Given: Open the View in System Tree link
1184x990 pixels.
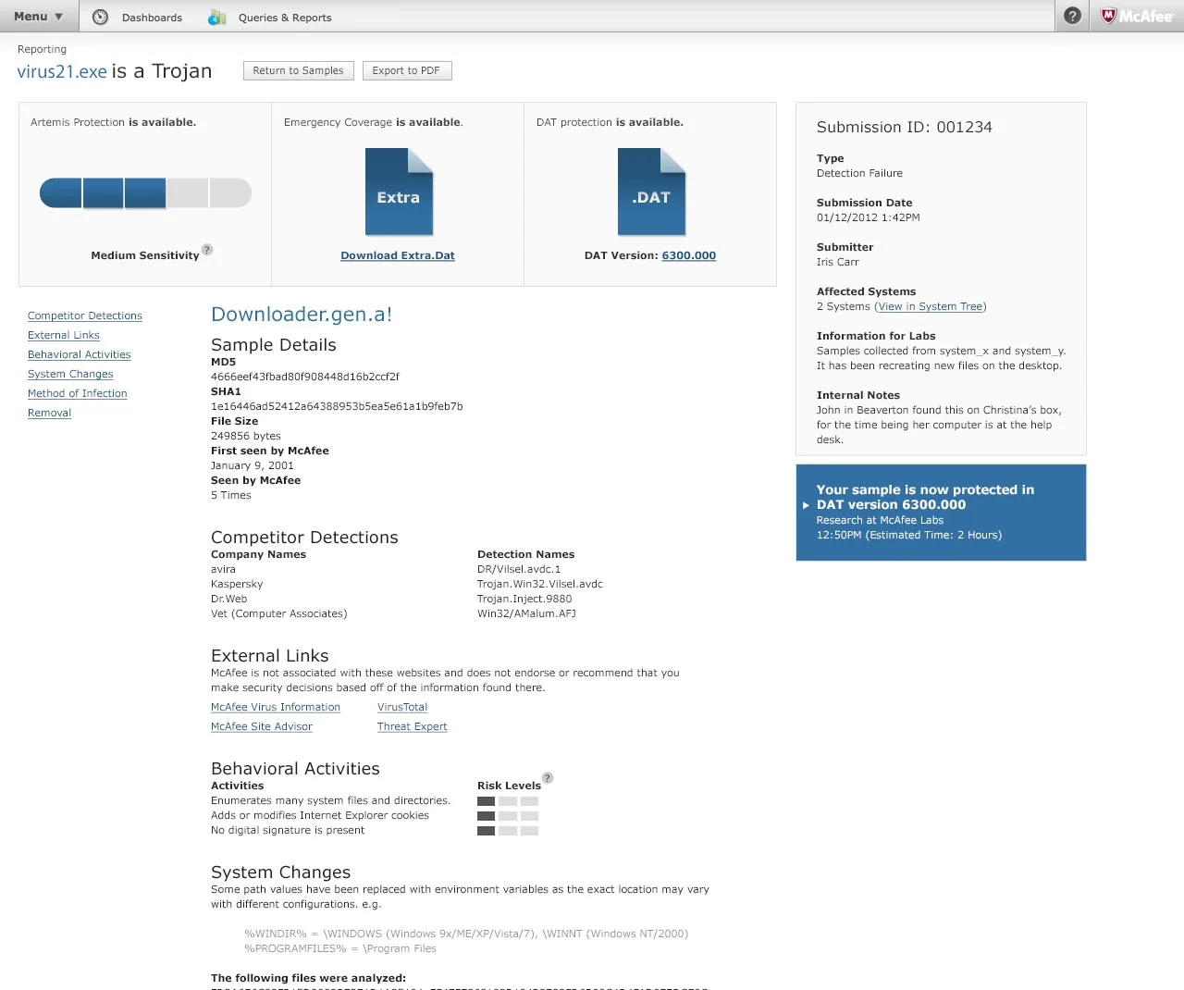Looking at the screenshot, I should click(931, 306).
